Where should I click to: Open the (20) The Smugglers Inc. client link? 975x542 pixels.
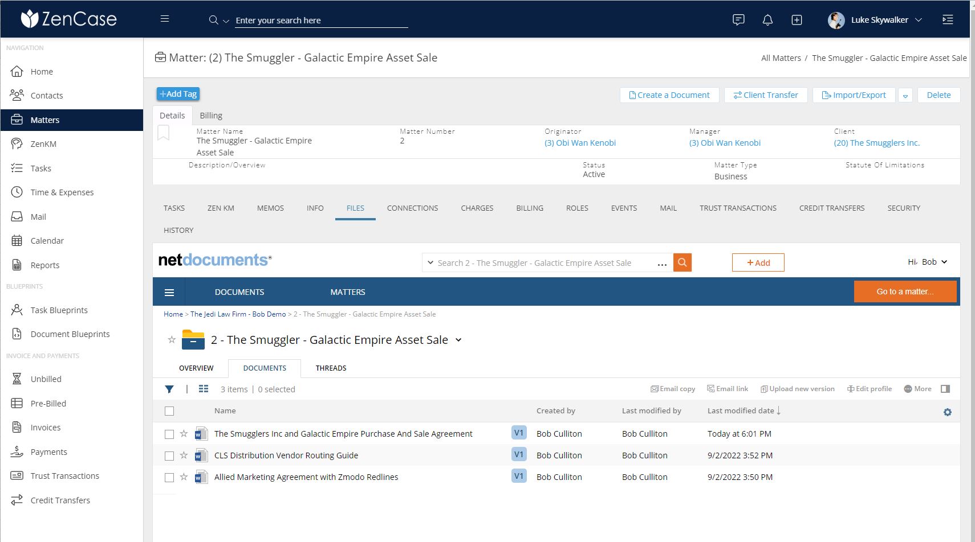pyautogui.click(x=876, y=142)
